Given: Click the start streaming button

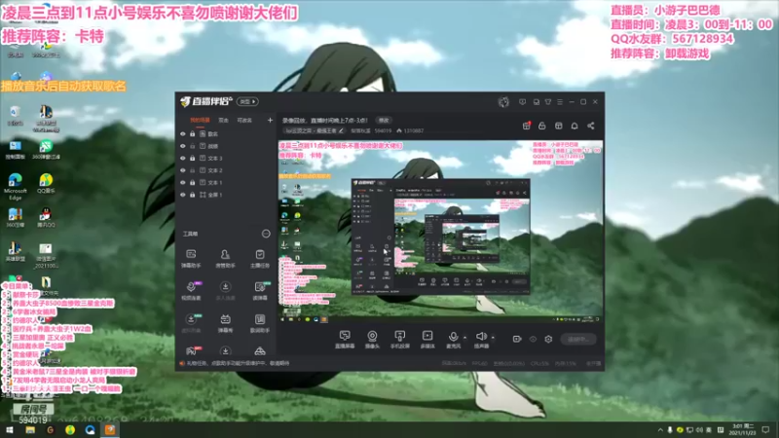Looking at the screenshot, I should pos(578,339).
